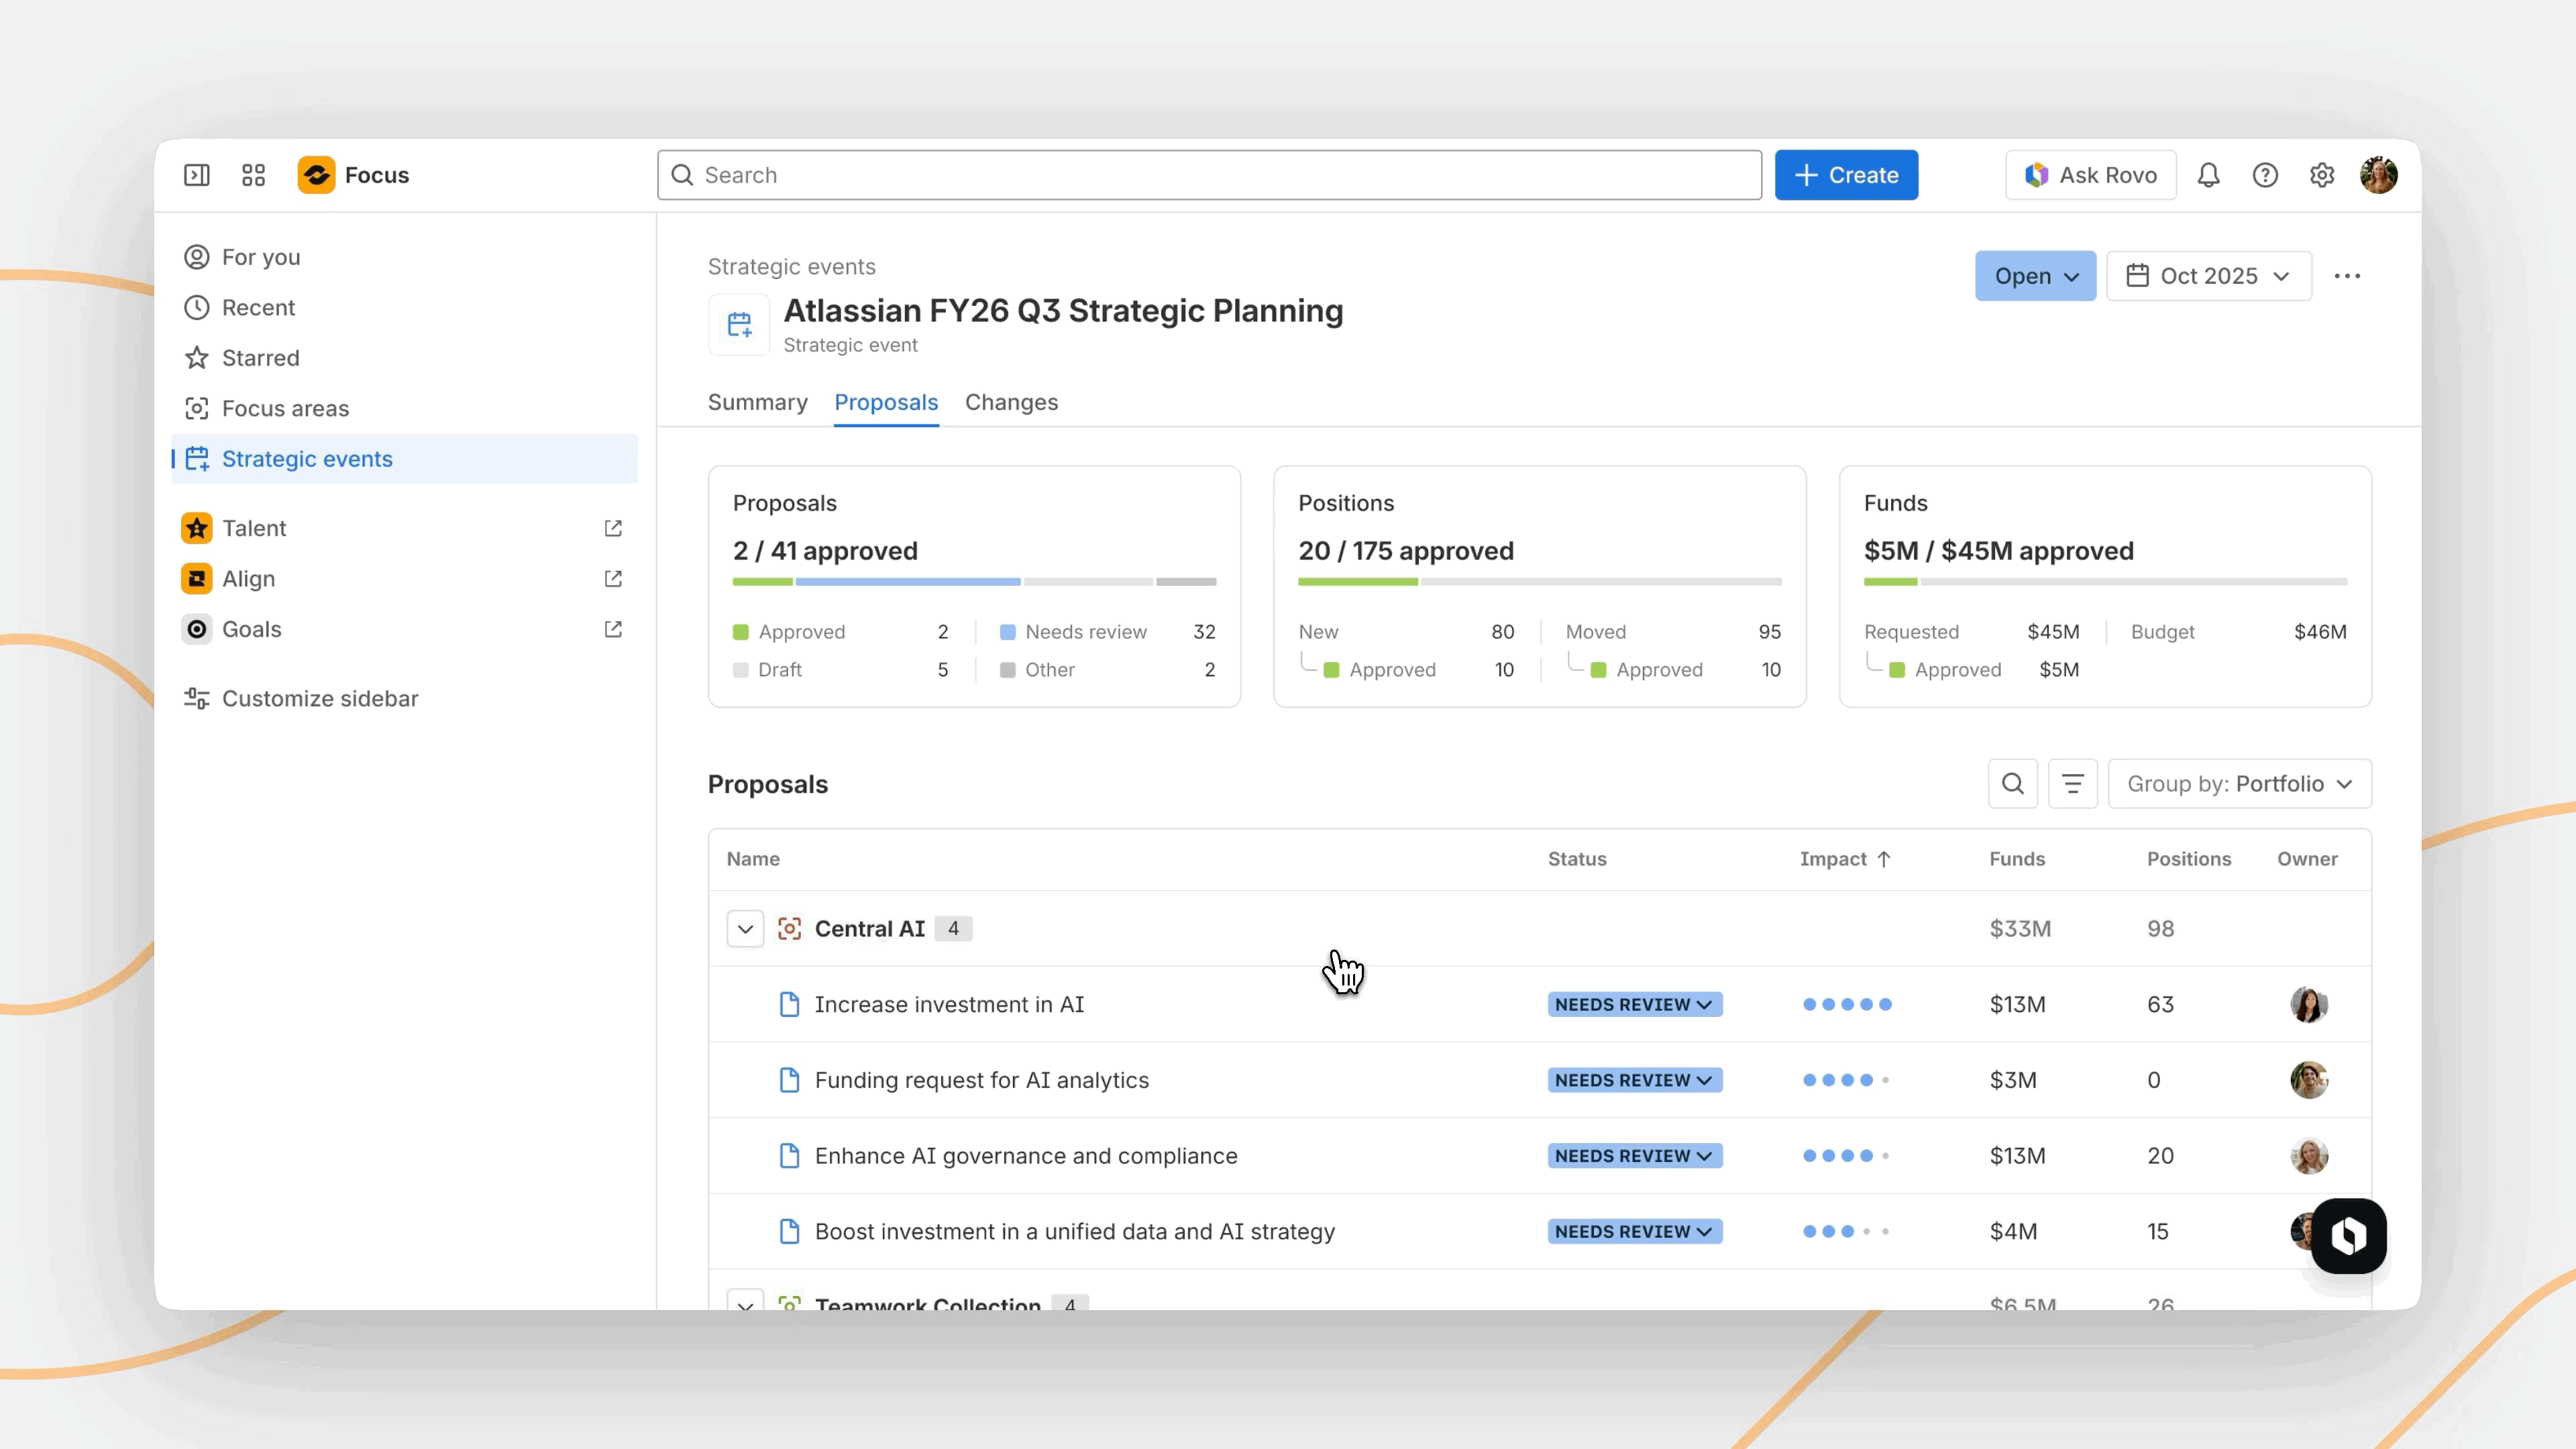Open the app switcher grid icon
2576x1449 pixels.
coord(253,175)
